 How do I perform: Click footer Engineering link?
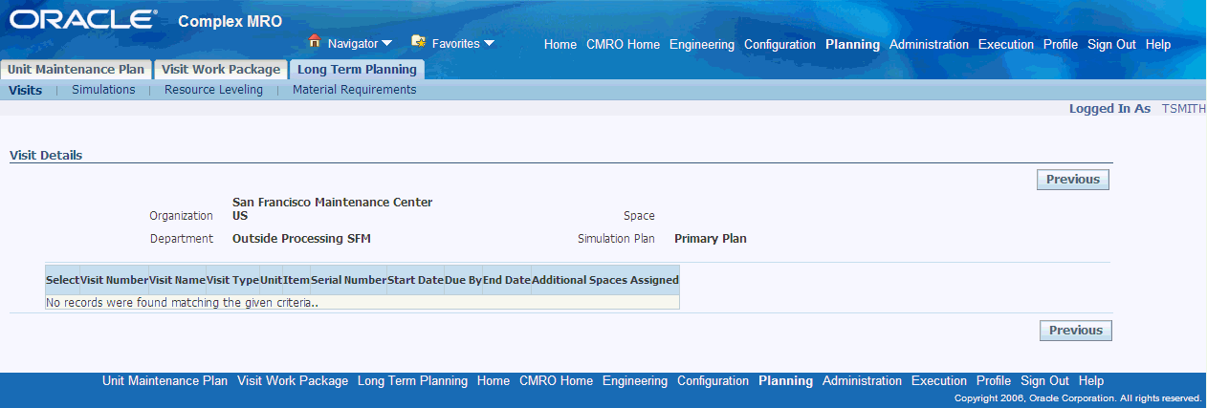click(x=635, y=380)
